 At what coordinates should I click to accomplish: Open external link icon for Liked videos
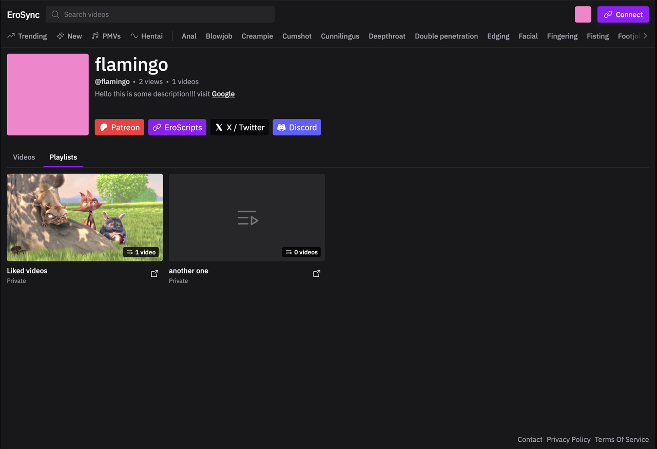[x=154, y=274]
